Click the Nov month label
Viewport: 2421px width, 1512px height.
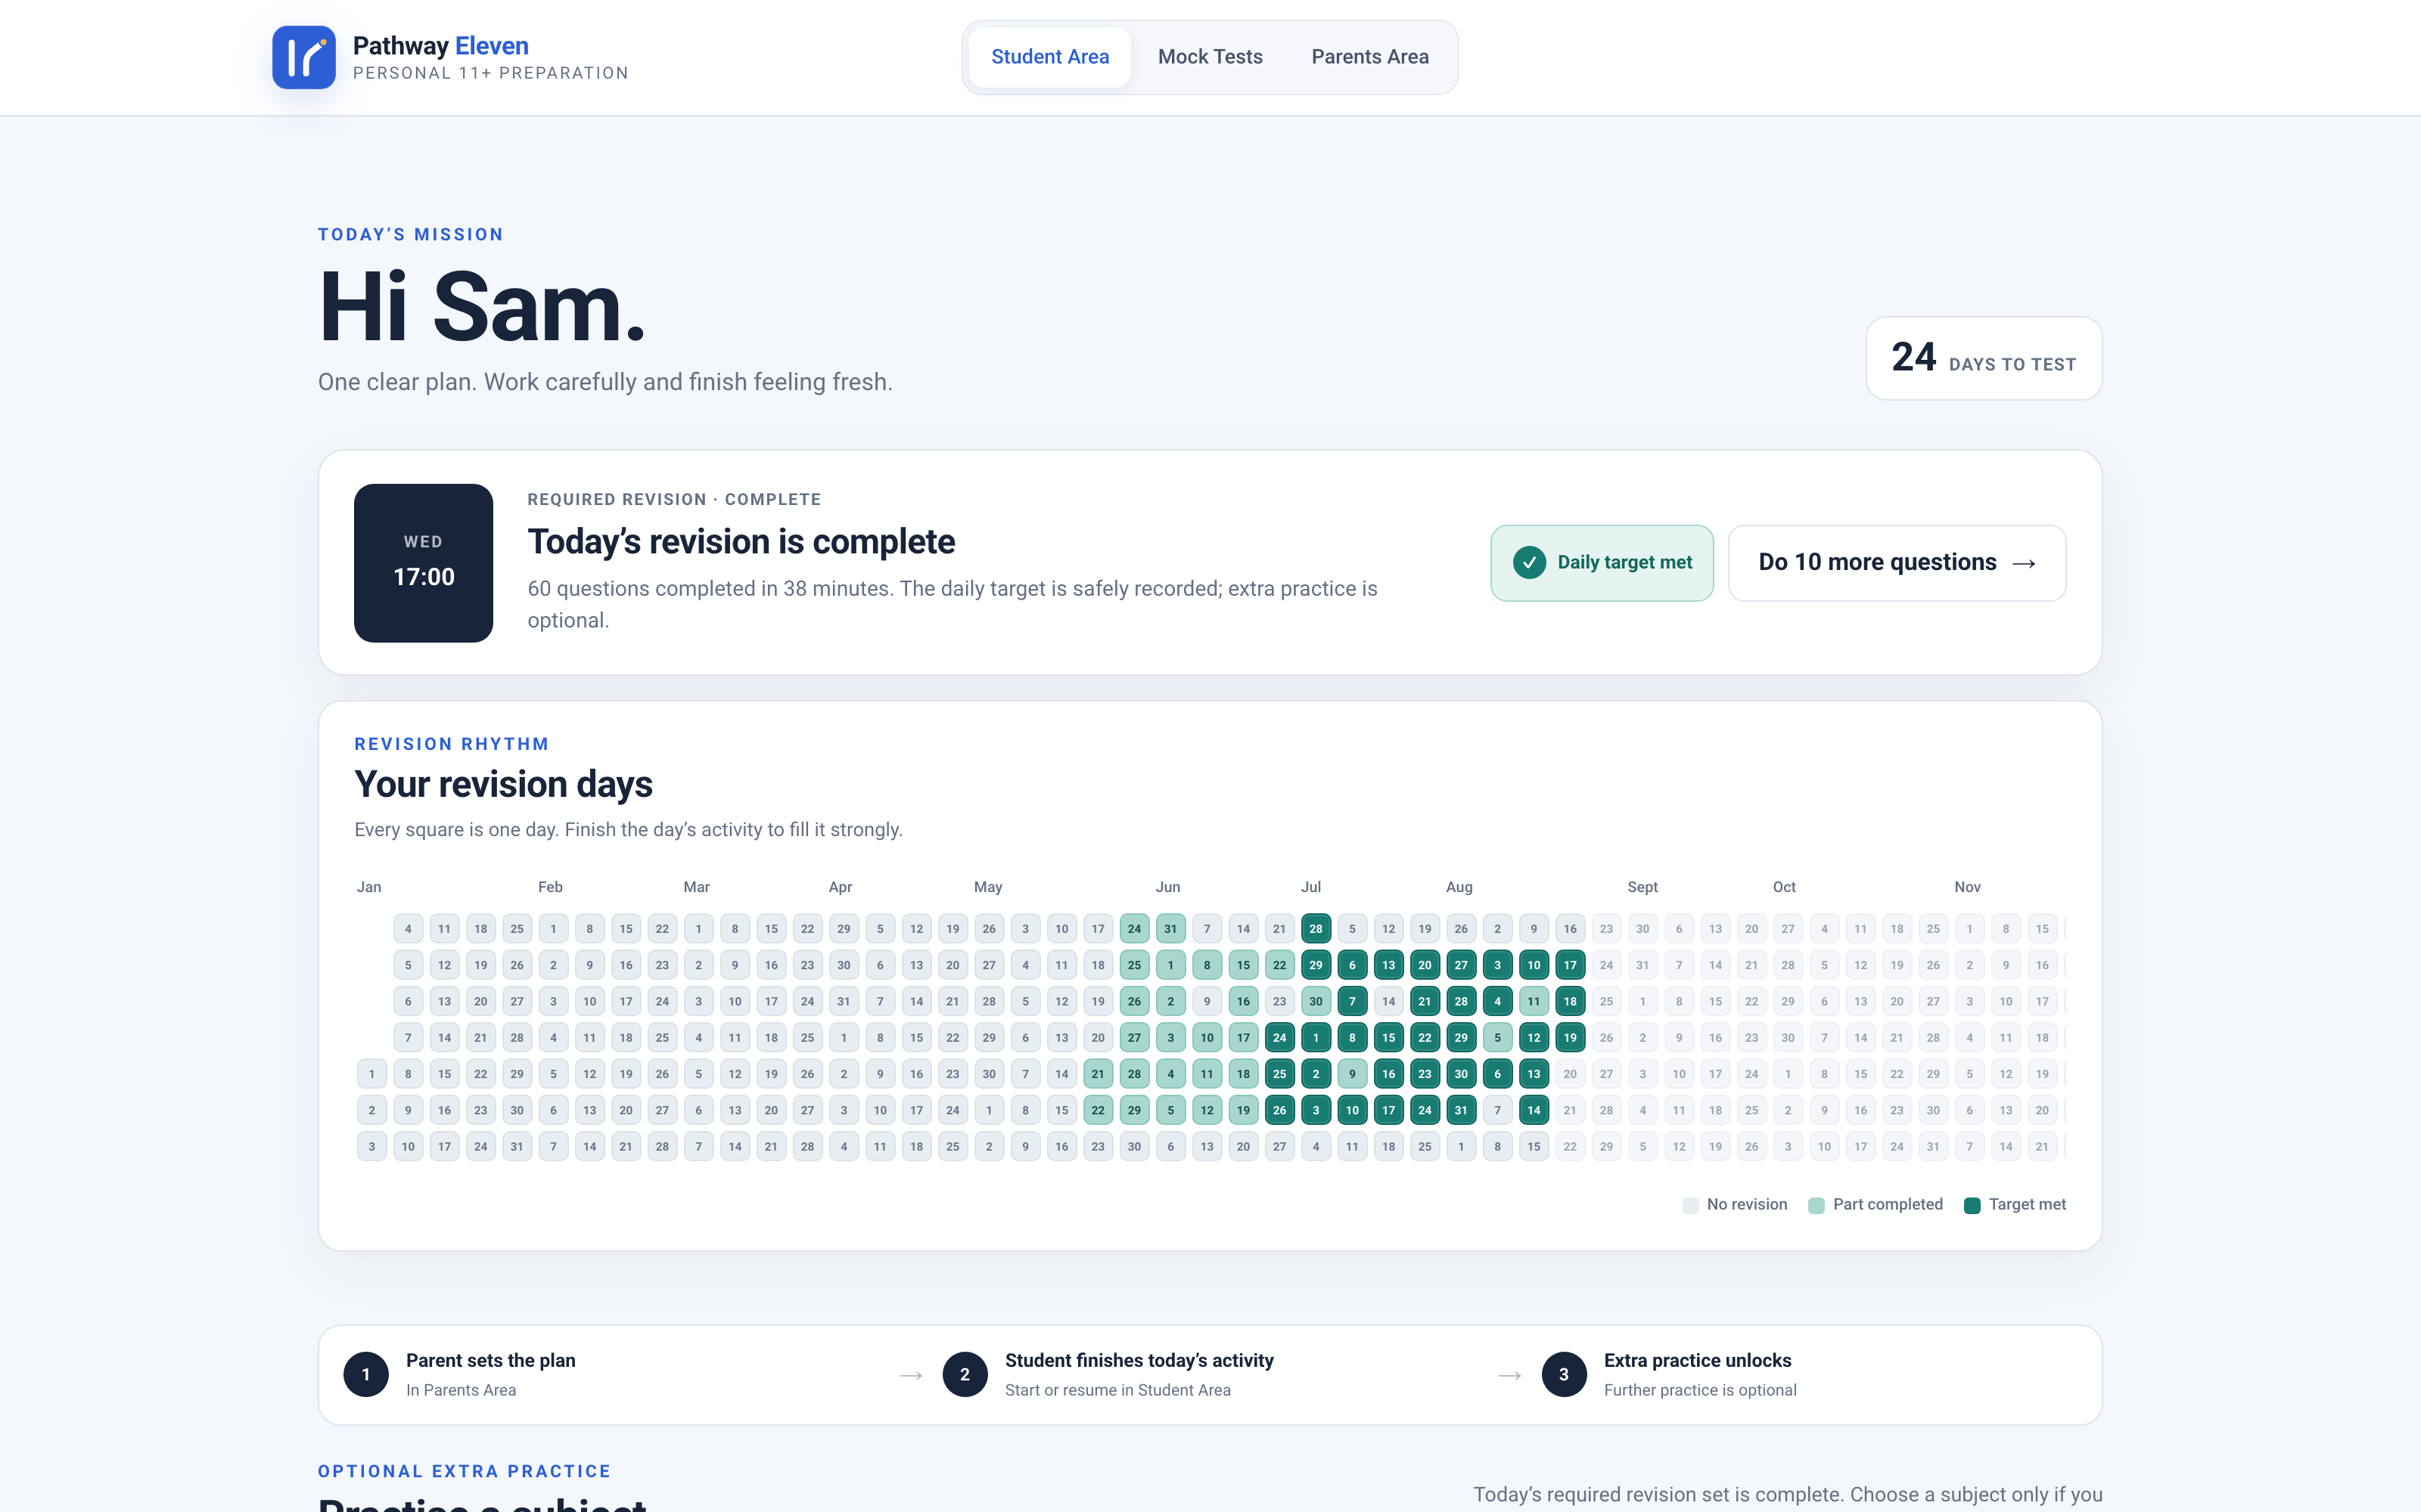1967,887
